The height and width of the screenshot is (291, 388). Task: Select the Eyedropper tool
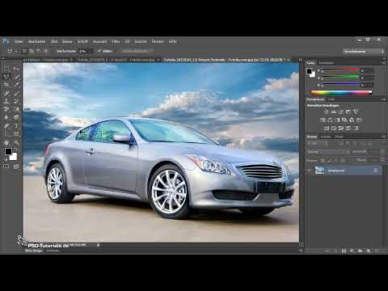16,85
